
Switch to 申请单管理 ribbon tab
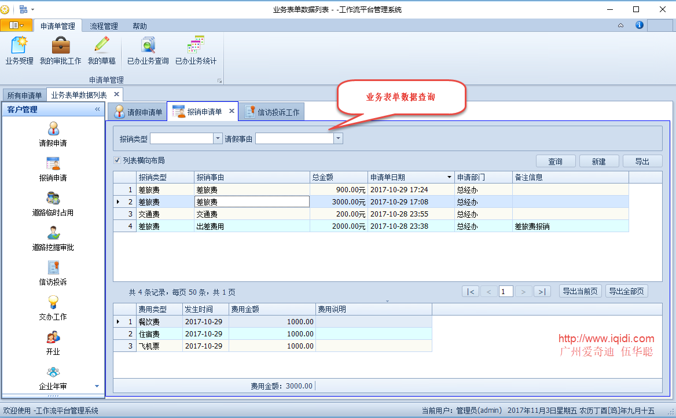pos(58,26)
